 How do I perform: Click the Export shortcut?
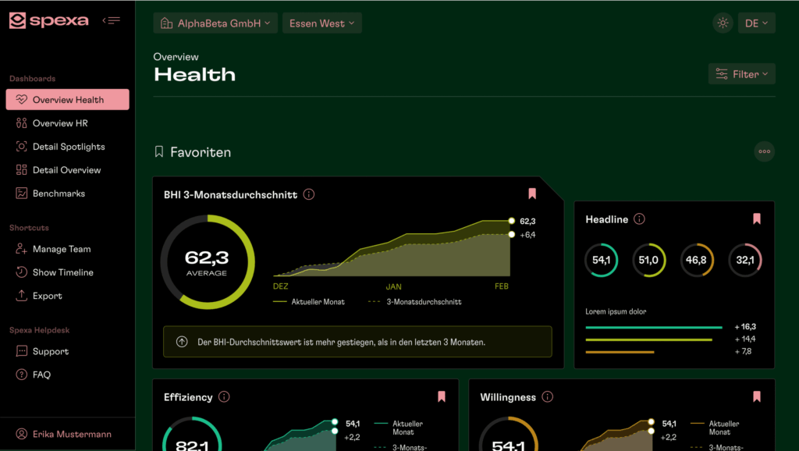(x=47, y=296)
